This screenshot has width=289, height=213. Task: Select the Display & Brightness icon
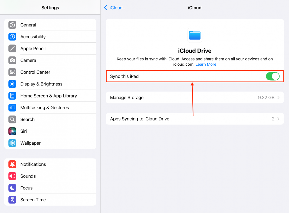point(12,84)
